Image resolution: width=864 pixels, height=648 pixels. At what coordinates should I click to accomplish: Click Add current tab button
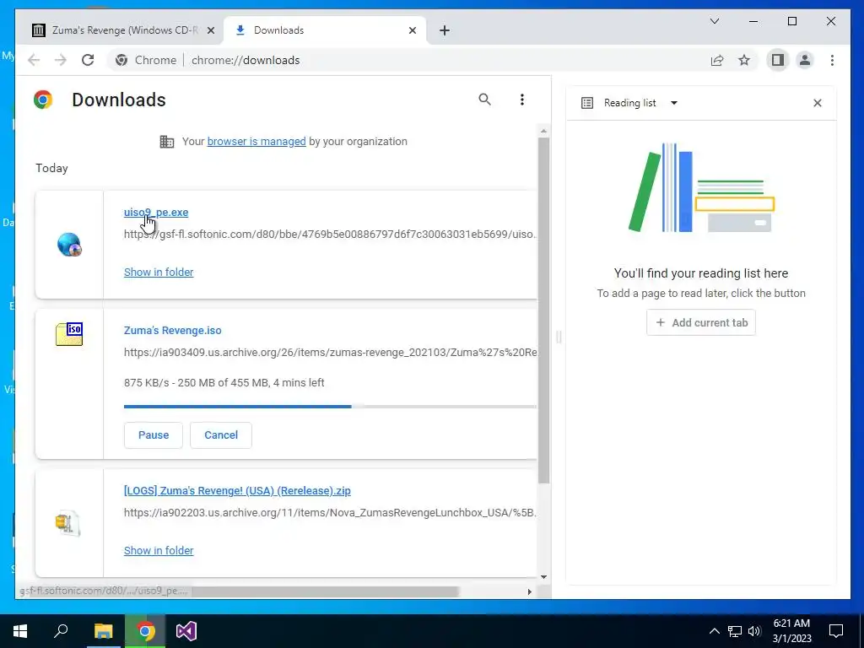point(701,323)
